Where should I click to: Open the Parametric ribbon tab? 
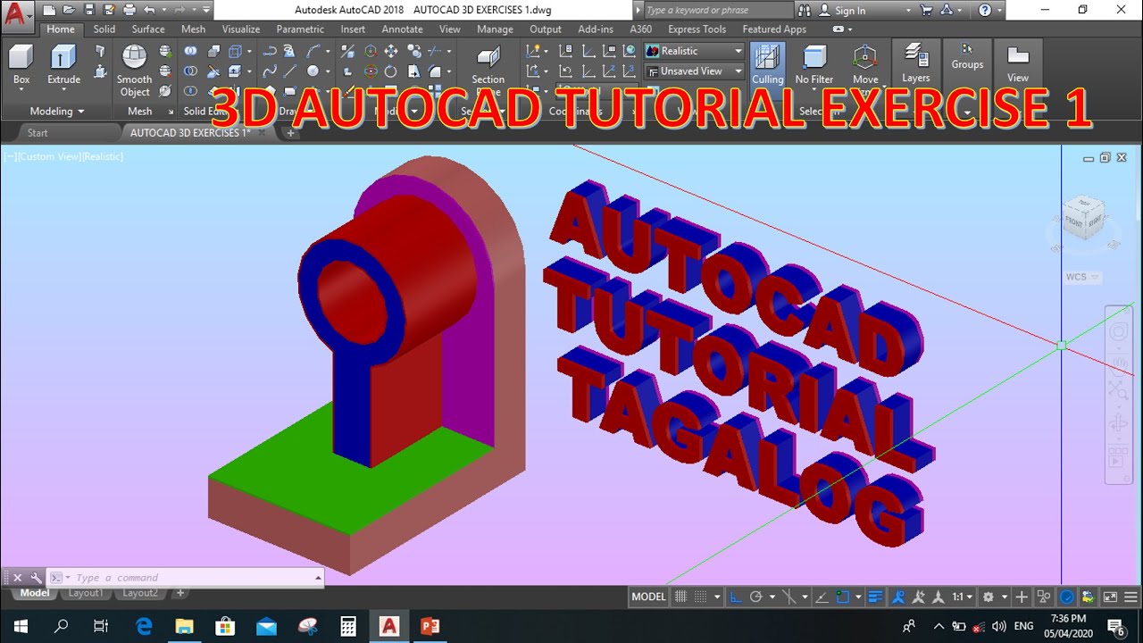pyautogui.click(x=300, y=29)
